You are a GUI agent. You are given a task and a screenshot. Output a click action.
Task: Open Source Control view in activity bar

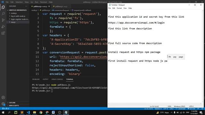[3, 20]
